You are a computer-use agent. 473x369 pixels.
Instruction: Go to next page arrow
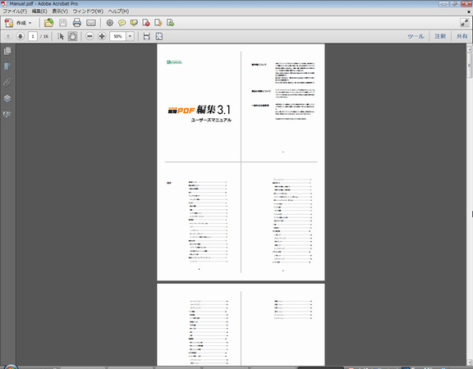(x=21, y=36)
